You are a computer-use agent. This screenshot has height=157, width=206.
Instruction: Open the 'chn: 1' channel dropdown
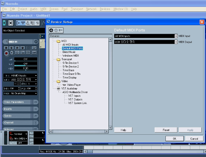29,84
